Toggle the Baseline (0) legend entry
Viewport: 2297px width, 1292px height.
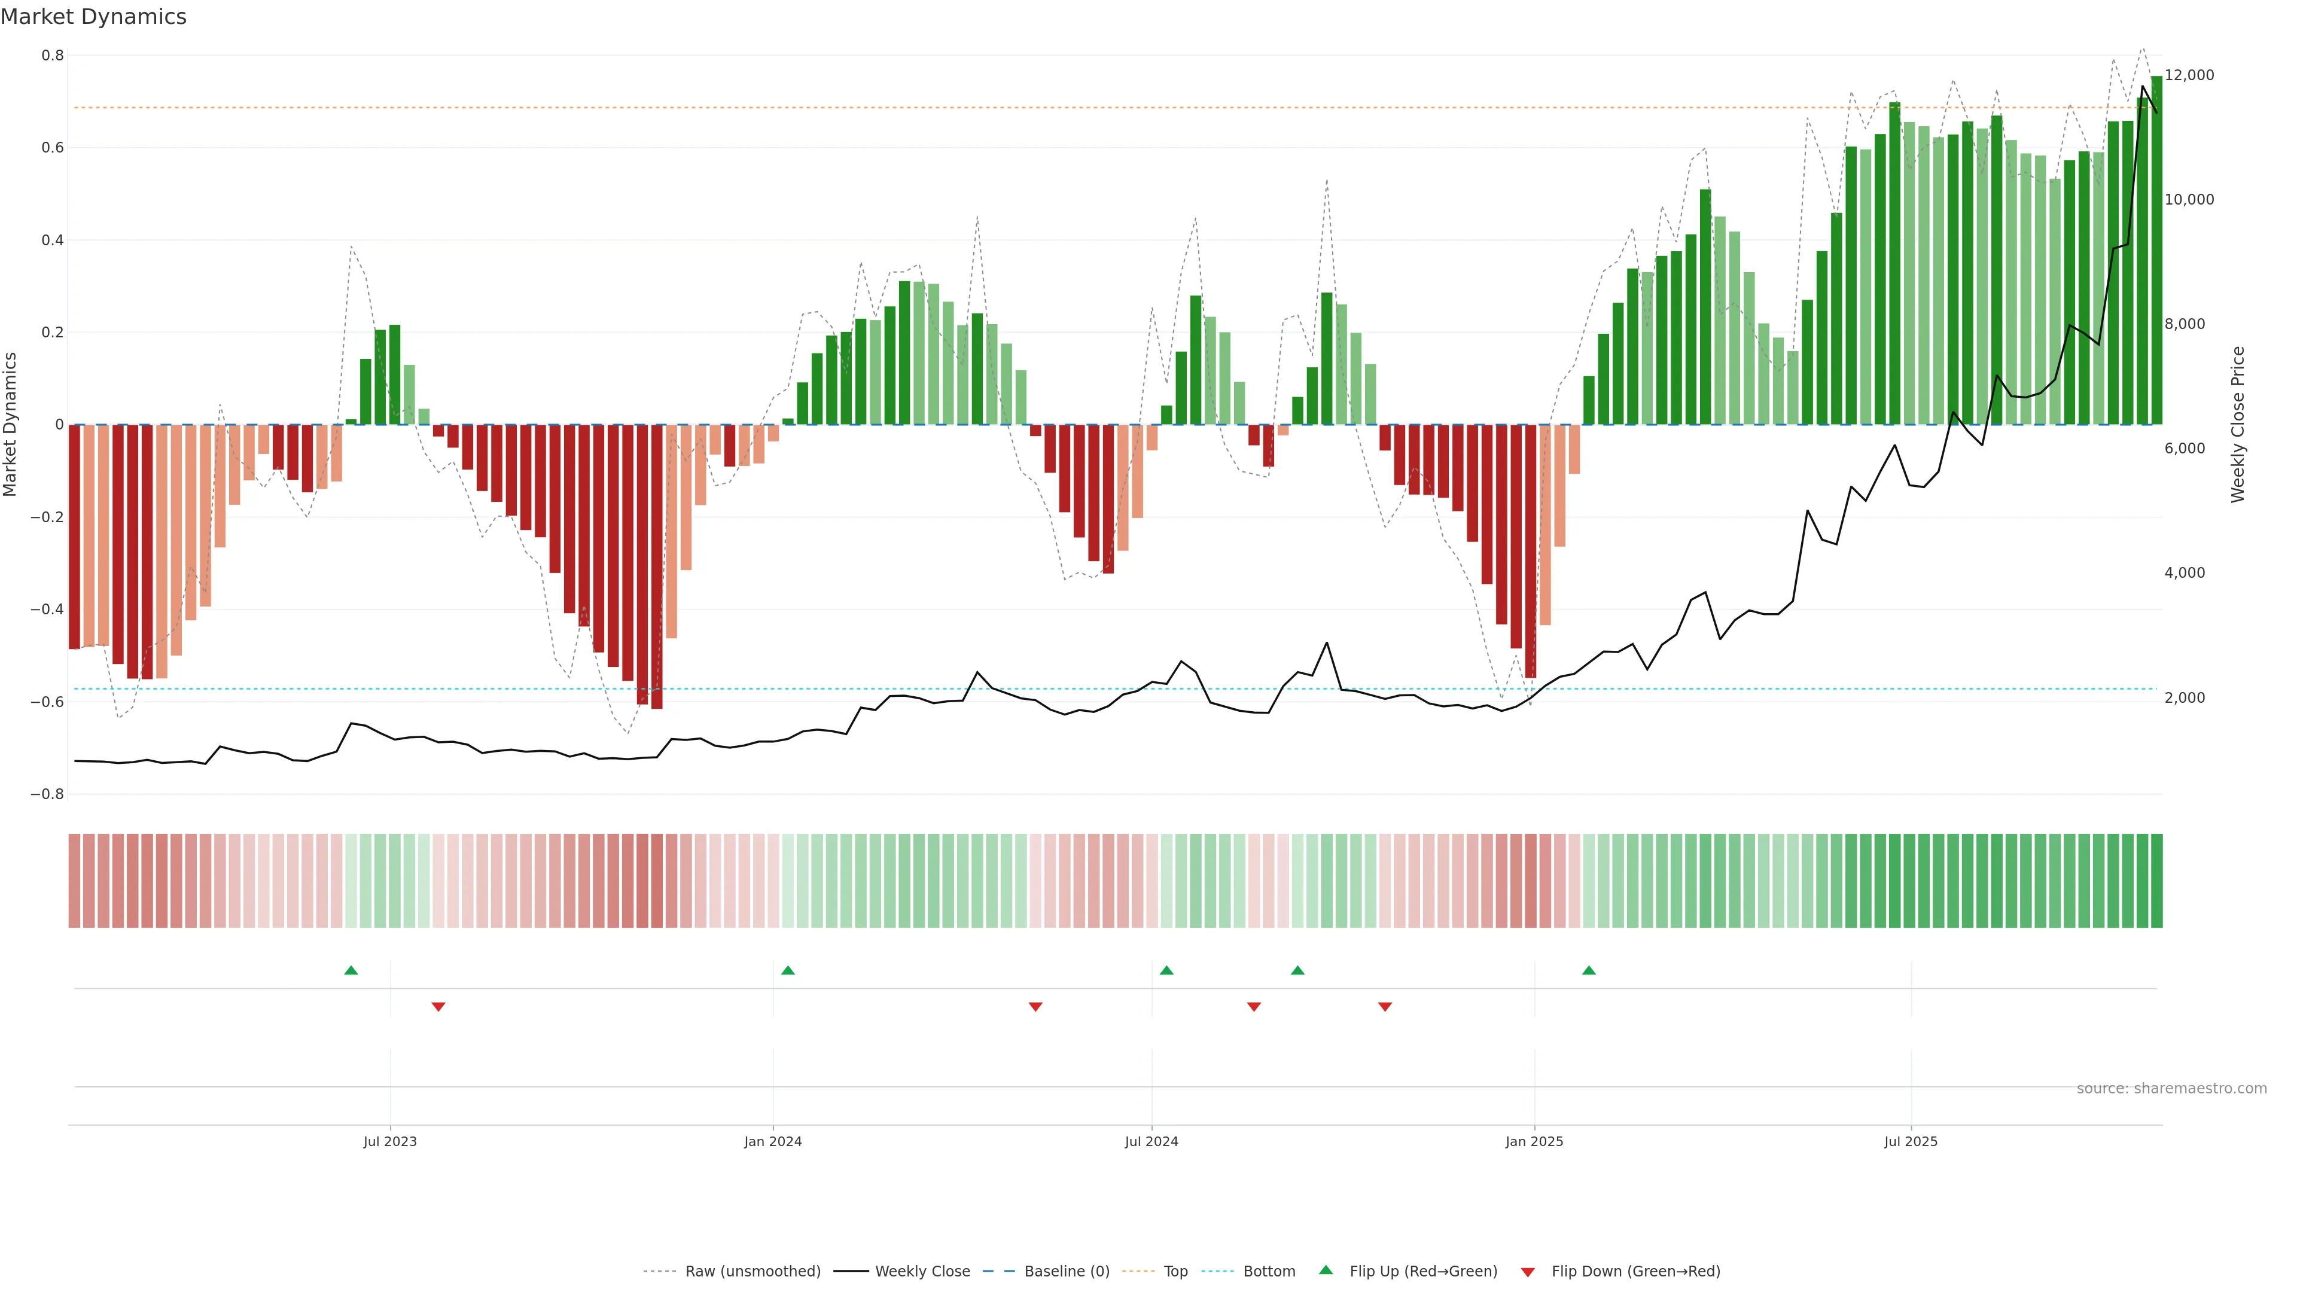[1067, 1272]
